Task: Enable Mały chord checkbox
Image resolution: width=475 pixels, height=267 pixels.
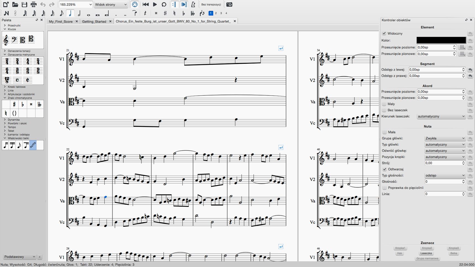Action: pyautogui.click(x=384, y=104)
